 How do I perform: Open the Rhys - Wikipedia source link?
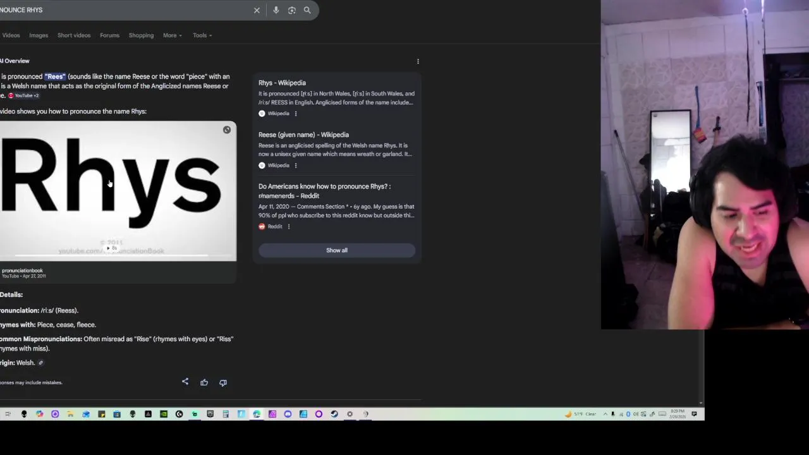[282, 83]
